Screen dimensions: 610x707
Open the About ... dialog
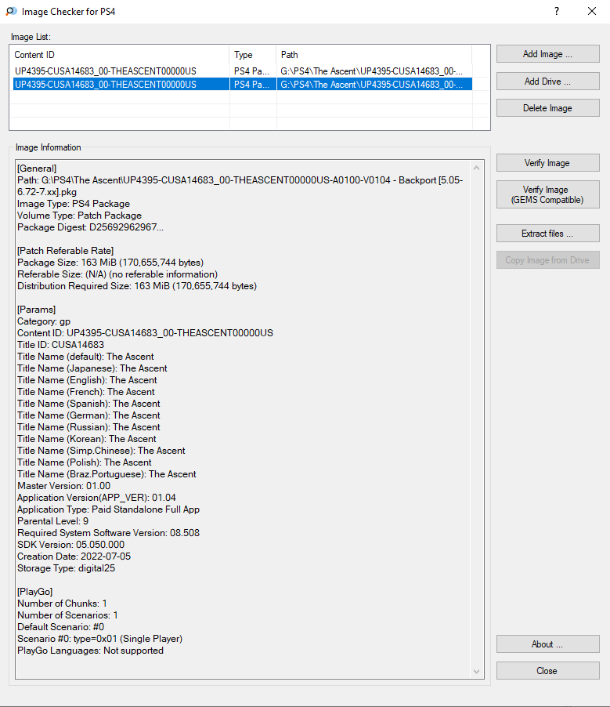(547, 644)
